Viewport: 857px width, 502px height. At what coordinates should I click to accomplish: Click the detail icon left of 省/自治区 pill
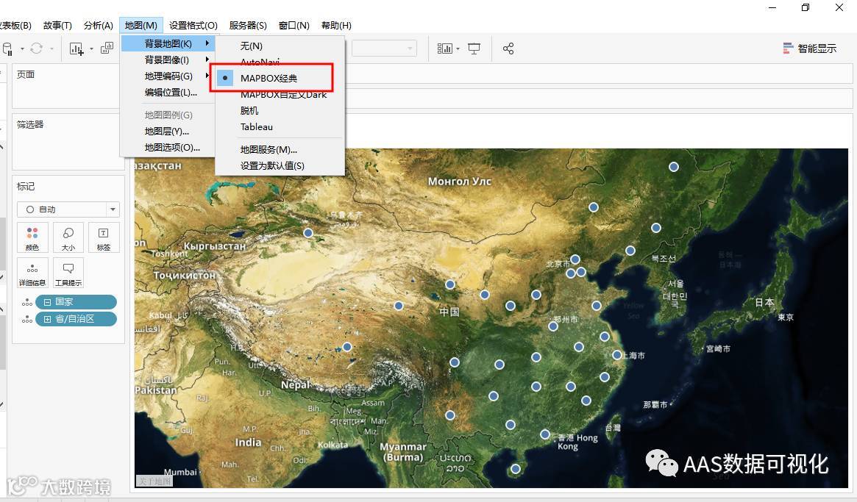coord(26,320)
